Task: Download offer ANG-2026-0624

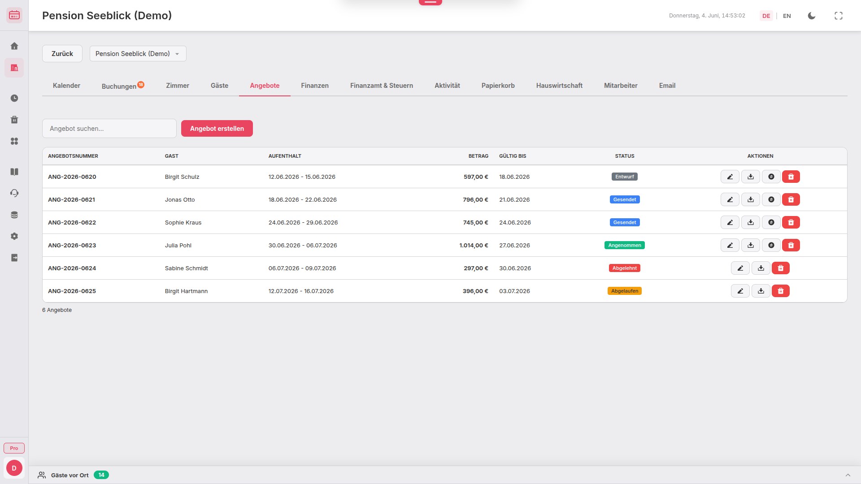Action: click(761, 268)
